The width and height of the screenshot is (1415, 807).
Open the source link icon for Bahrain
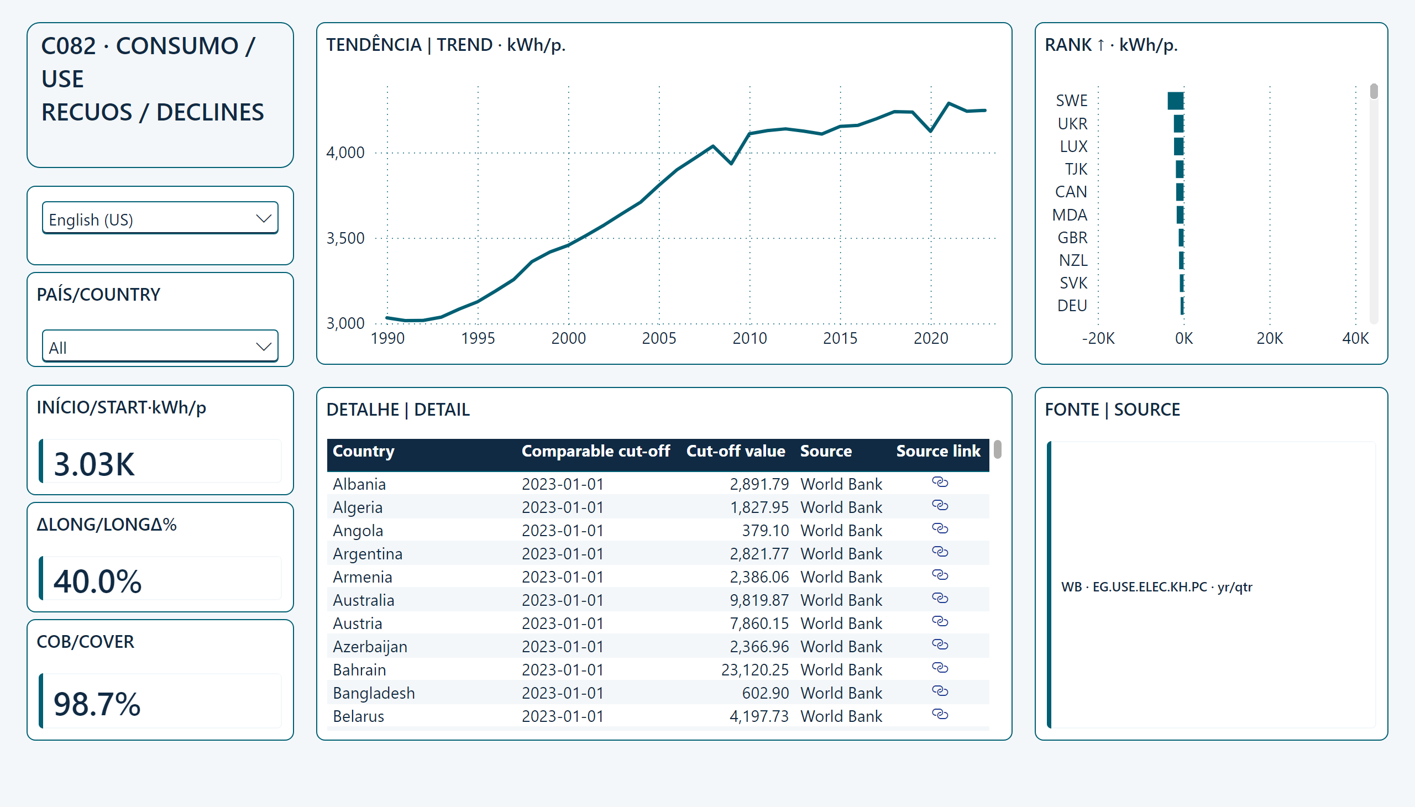(940, 668)
